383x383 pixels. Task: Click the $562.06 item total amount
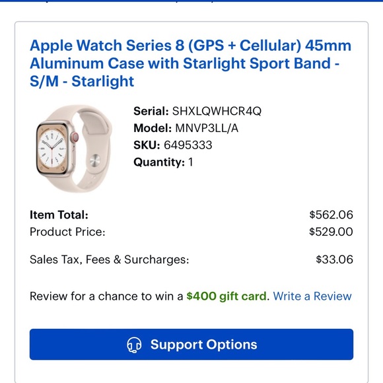331,215
